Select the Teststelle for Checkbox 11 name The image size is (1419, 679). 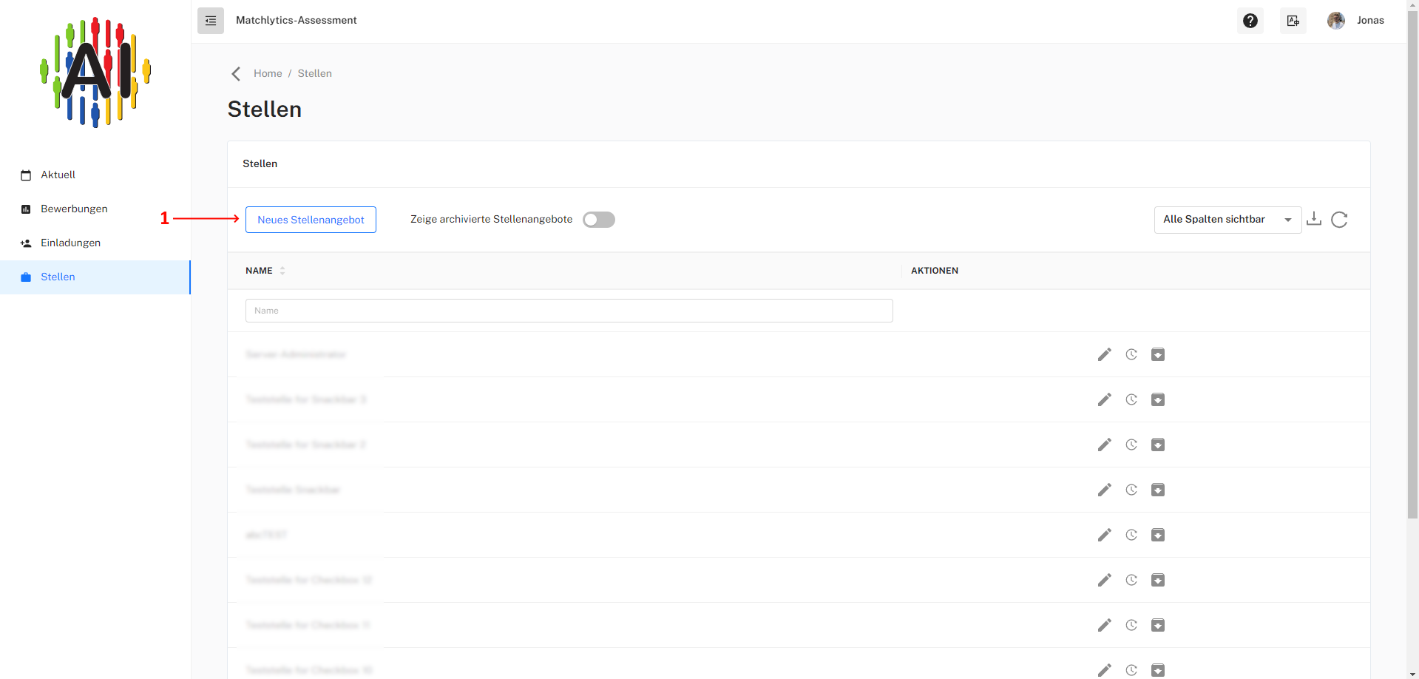click(x=308, y=625)
